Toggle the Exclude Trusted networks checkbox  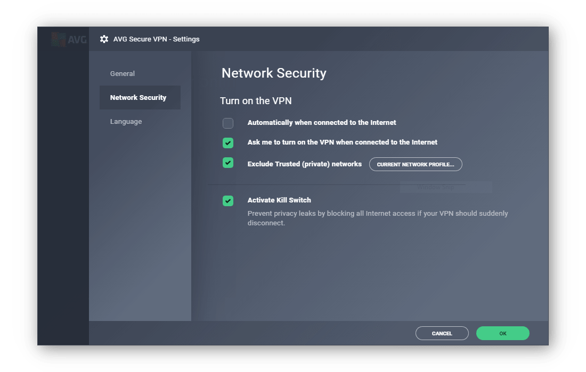(x=228, y=163)
